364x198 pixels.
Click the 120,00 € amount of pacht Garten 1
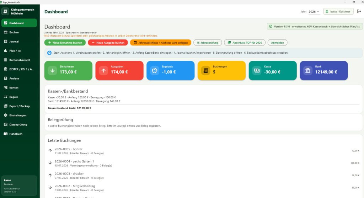(355, 163)
